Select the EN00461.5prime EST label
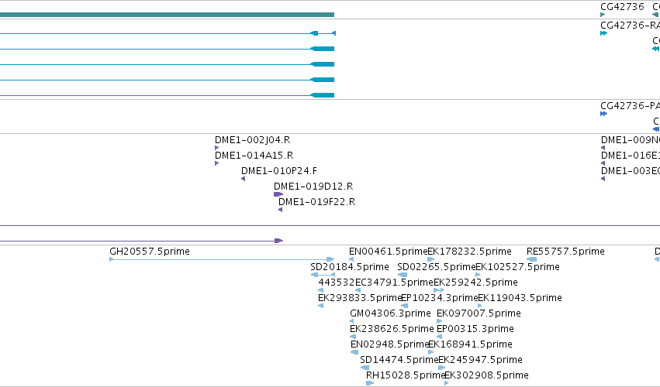 [x=388, y=252]
